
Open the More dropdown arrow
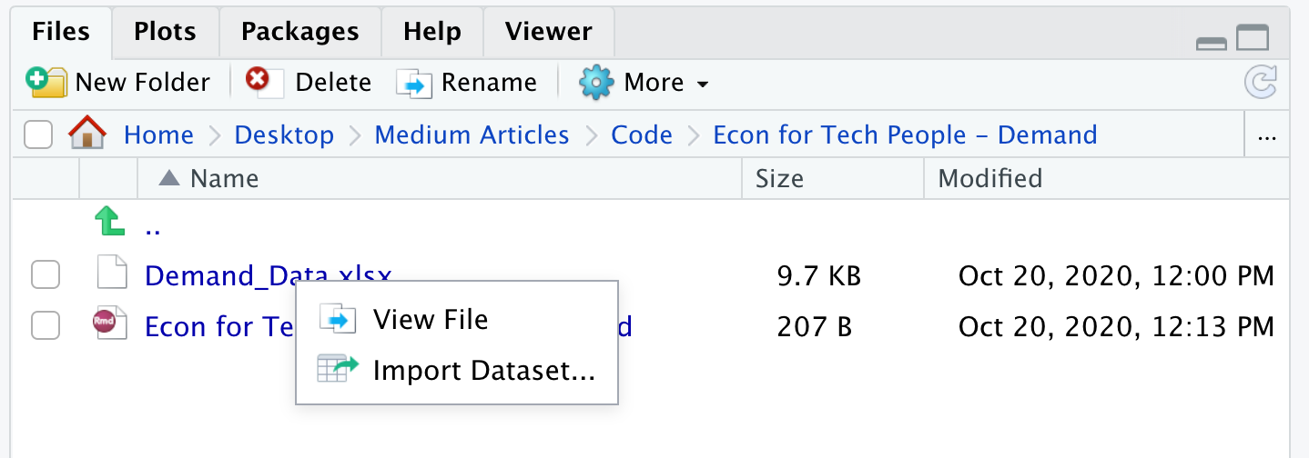coord(702,85)
